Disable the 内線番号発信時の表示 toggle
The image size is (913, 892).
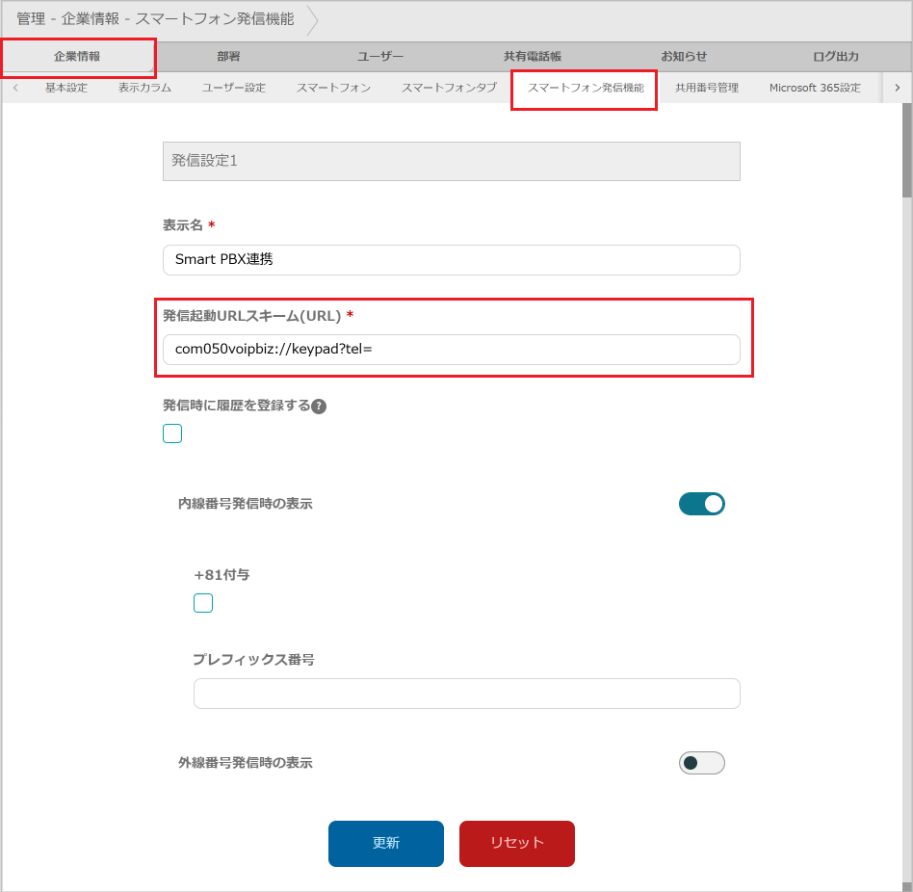pyautogui.click(x=702, y=503)
